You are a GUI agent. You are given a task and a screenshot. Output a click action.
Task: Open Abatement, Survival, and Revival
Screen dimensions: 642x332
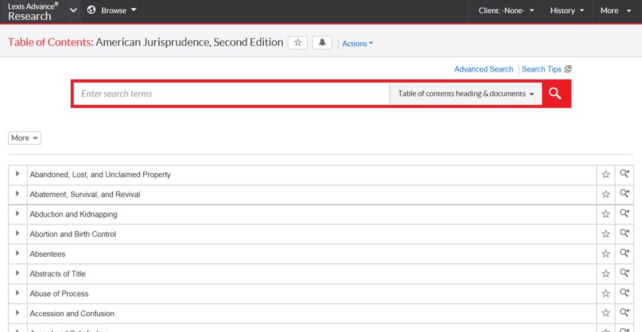(x=85, y=195)
